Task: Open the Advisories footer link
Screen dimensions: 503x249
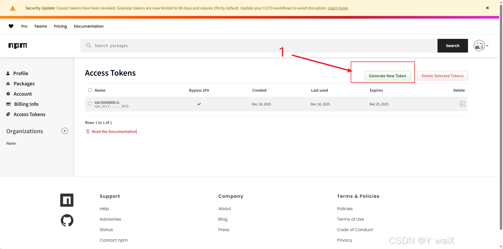Action: click(110, 219)
